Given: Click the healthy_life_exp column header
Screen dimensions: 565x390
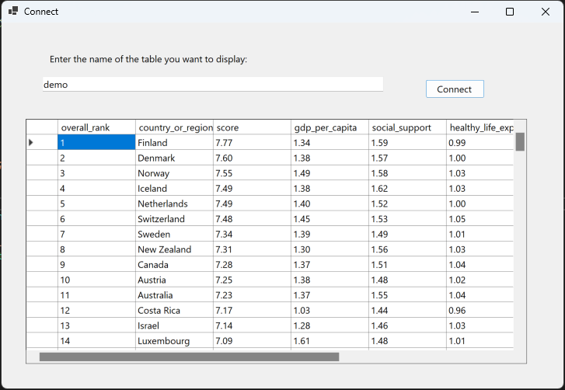Looking at the screenshot, I should pyautogui.click(x=480, y=127).
